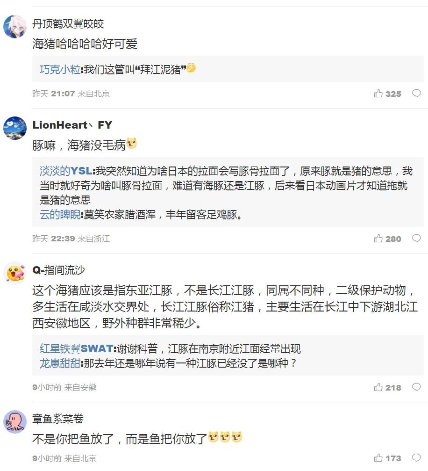Image resolution: width=428 pixels, height=471 pixels.
Task: Reply to 章鱼紫菜卷's comment via bubble icon
Action: (416, 458)
